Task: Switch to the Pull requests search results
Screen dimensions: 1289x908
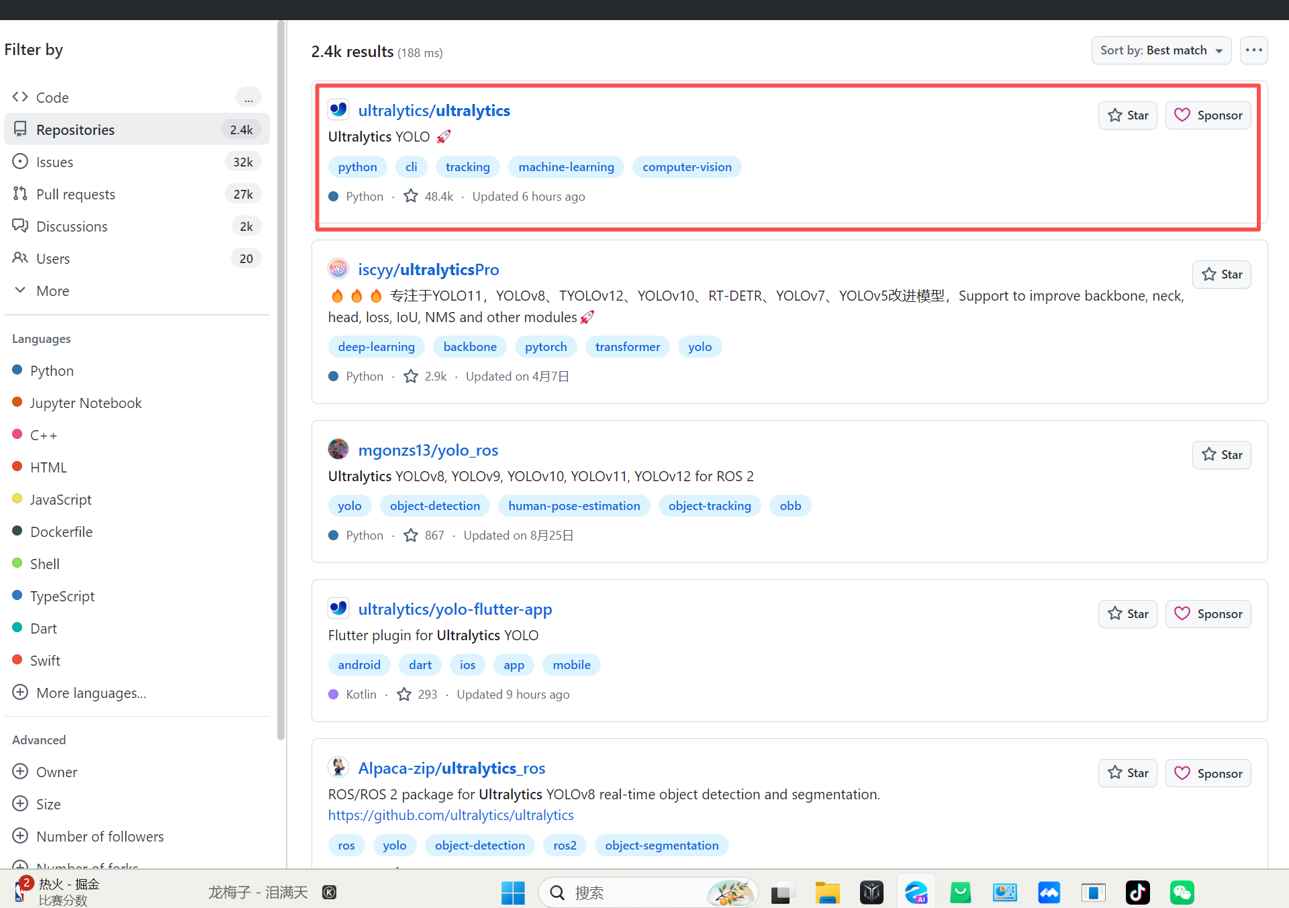Action: coord(76,194)
